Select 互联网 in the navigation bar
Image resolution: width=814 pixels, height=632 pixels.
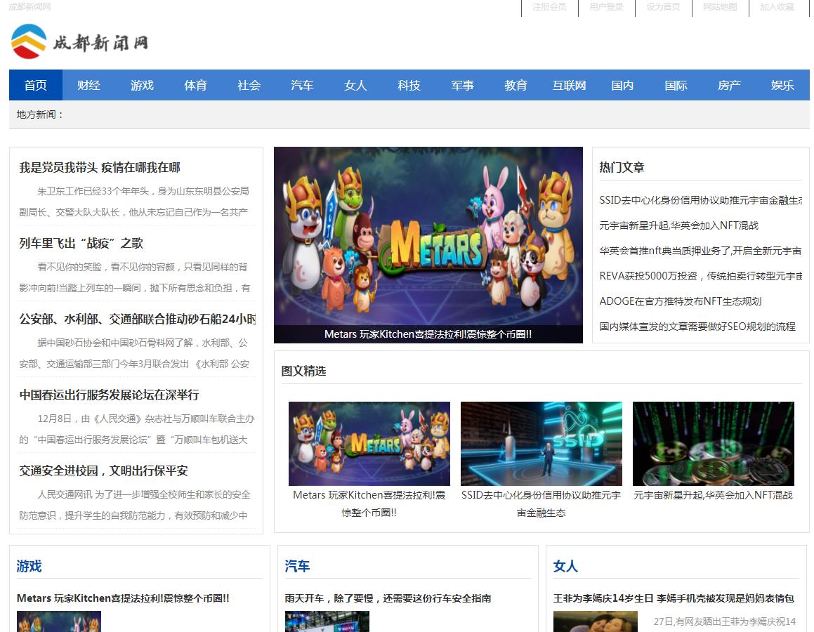570,85
